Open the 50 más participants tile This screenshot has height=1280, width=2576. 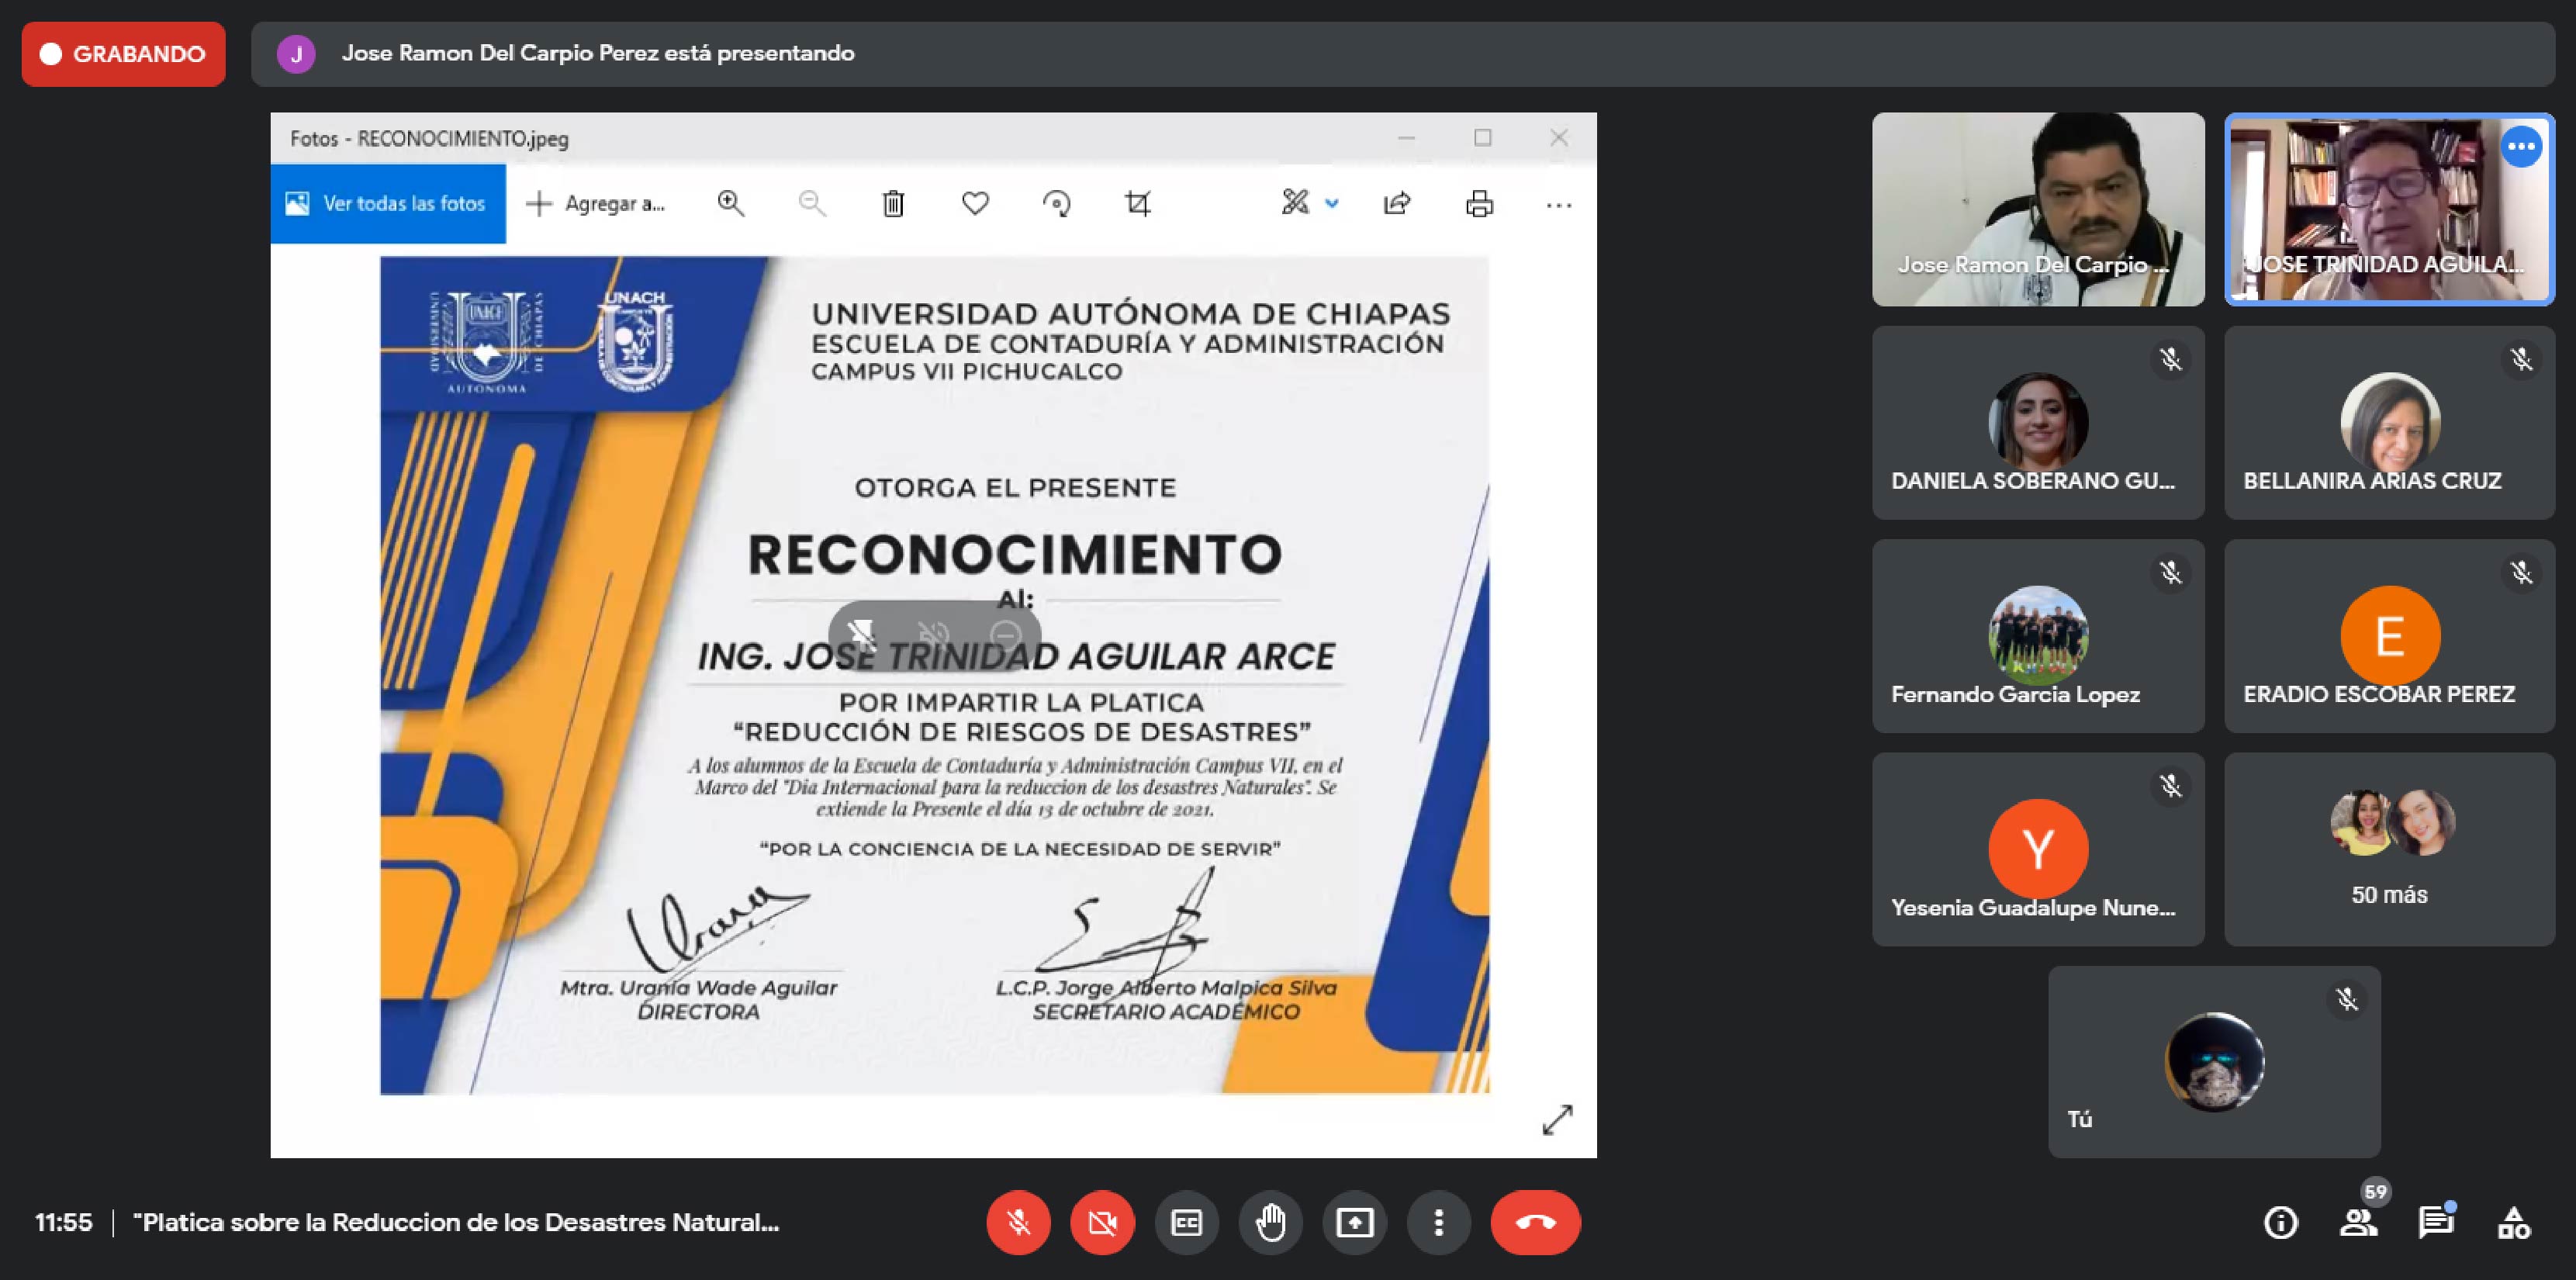pyautogui.click(x=2389, y=849)
